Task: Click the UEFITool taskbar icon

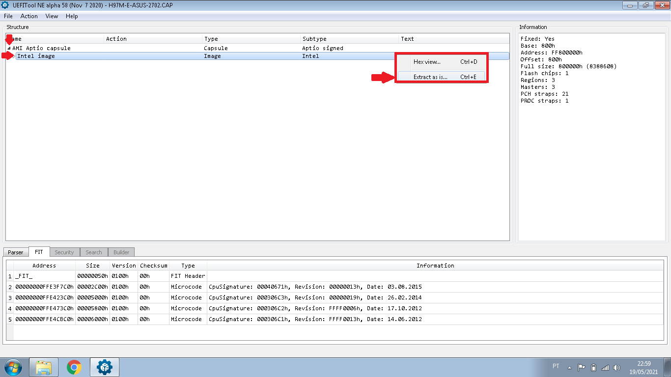Action: click(105, 367)
